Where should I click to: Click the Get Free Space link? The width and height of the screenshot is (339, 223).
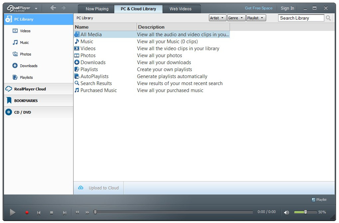[x=258, y=8]
